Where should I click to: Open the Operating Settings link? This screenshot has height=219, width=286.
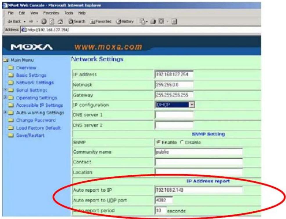click(37, 98)
